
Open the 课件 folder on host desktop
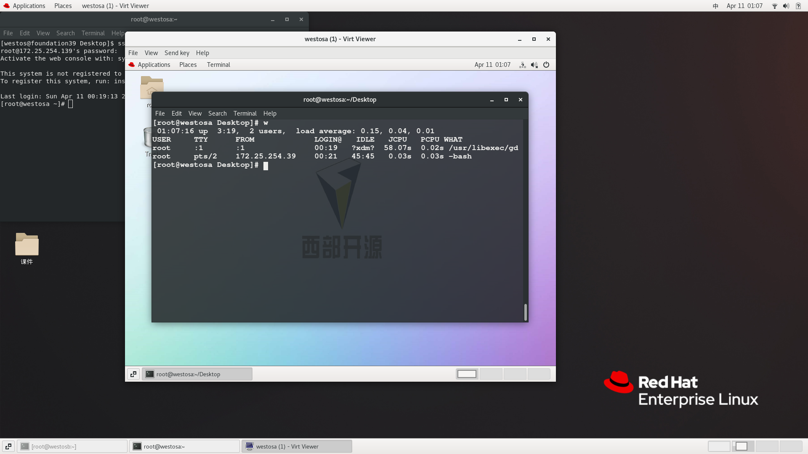pyautogui.click(x=27, y=248)
